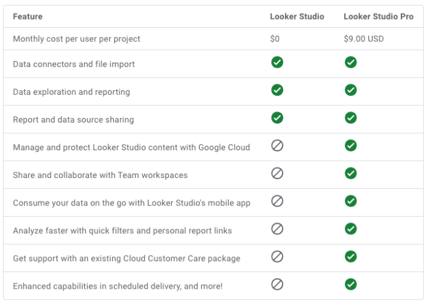Click the $0 monthly cost cell
428x306 pixels.
[x=275, y=39]
